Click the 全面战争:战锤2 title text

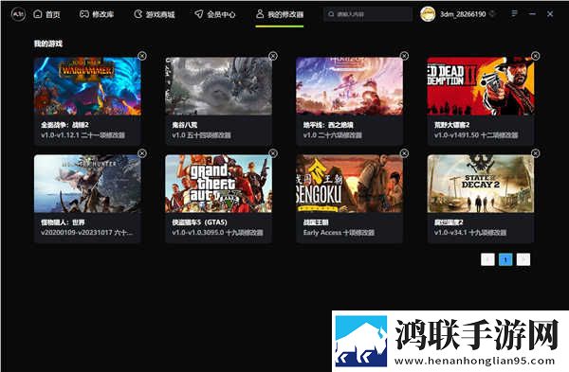tap(64, 125)
